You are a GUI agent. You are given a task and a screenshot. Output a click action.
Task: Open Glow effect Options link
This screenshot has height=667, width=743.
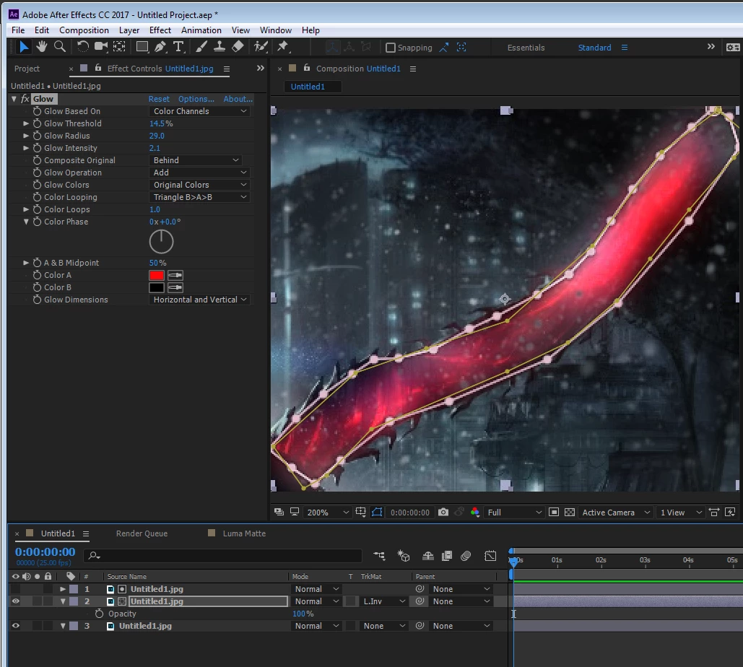[196, 99]
